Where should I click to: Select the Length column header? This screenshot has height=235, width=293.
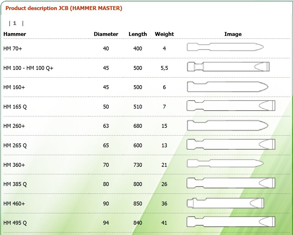point(138,34)
